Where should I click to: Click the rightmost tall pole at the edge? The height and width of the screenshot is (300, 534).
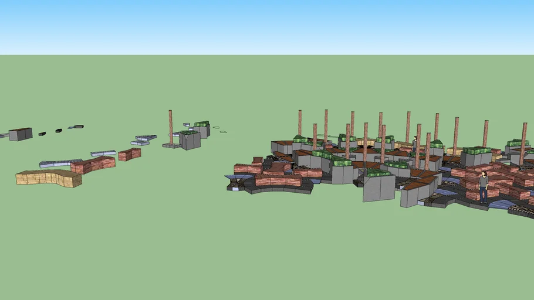pyautogui.click(x=523, y=143)
